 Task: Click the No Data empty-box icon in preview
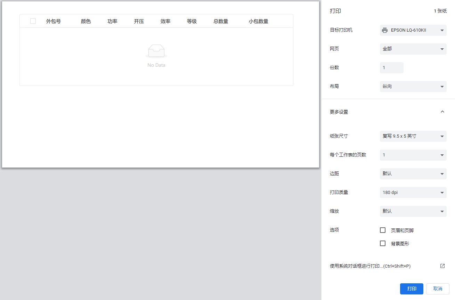[156, 51]
